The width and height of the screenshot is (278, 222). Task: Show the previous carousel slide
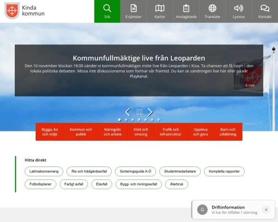128,112
